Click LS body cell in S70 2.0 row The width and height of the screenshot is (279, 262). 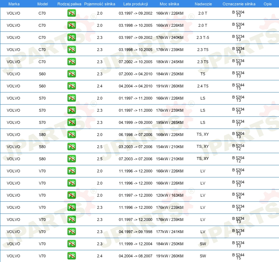point(203,98)
